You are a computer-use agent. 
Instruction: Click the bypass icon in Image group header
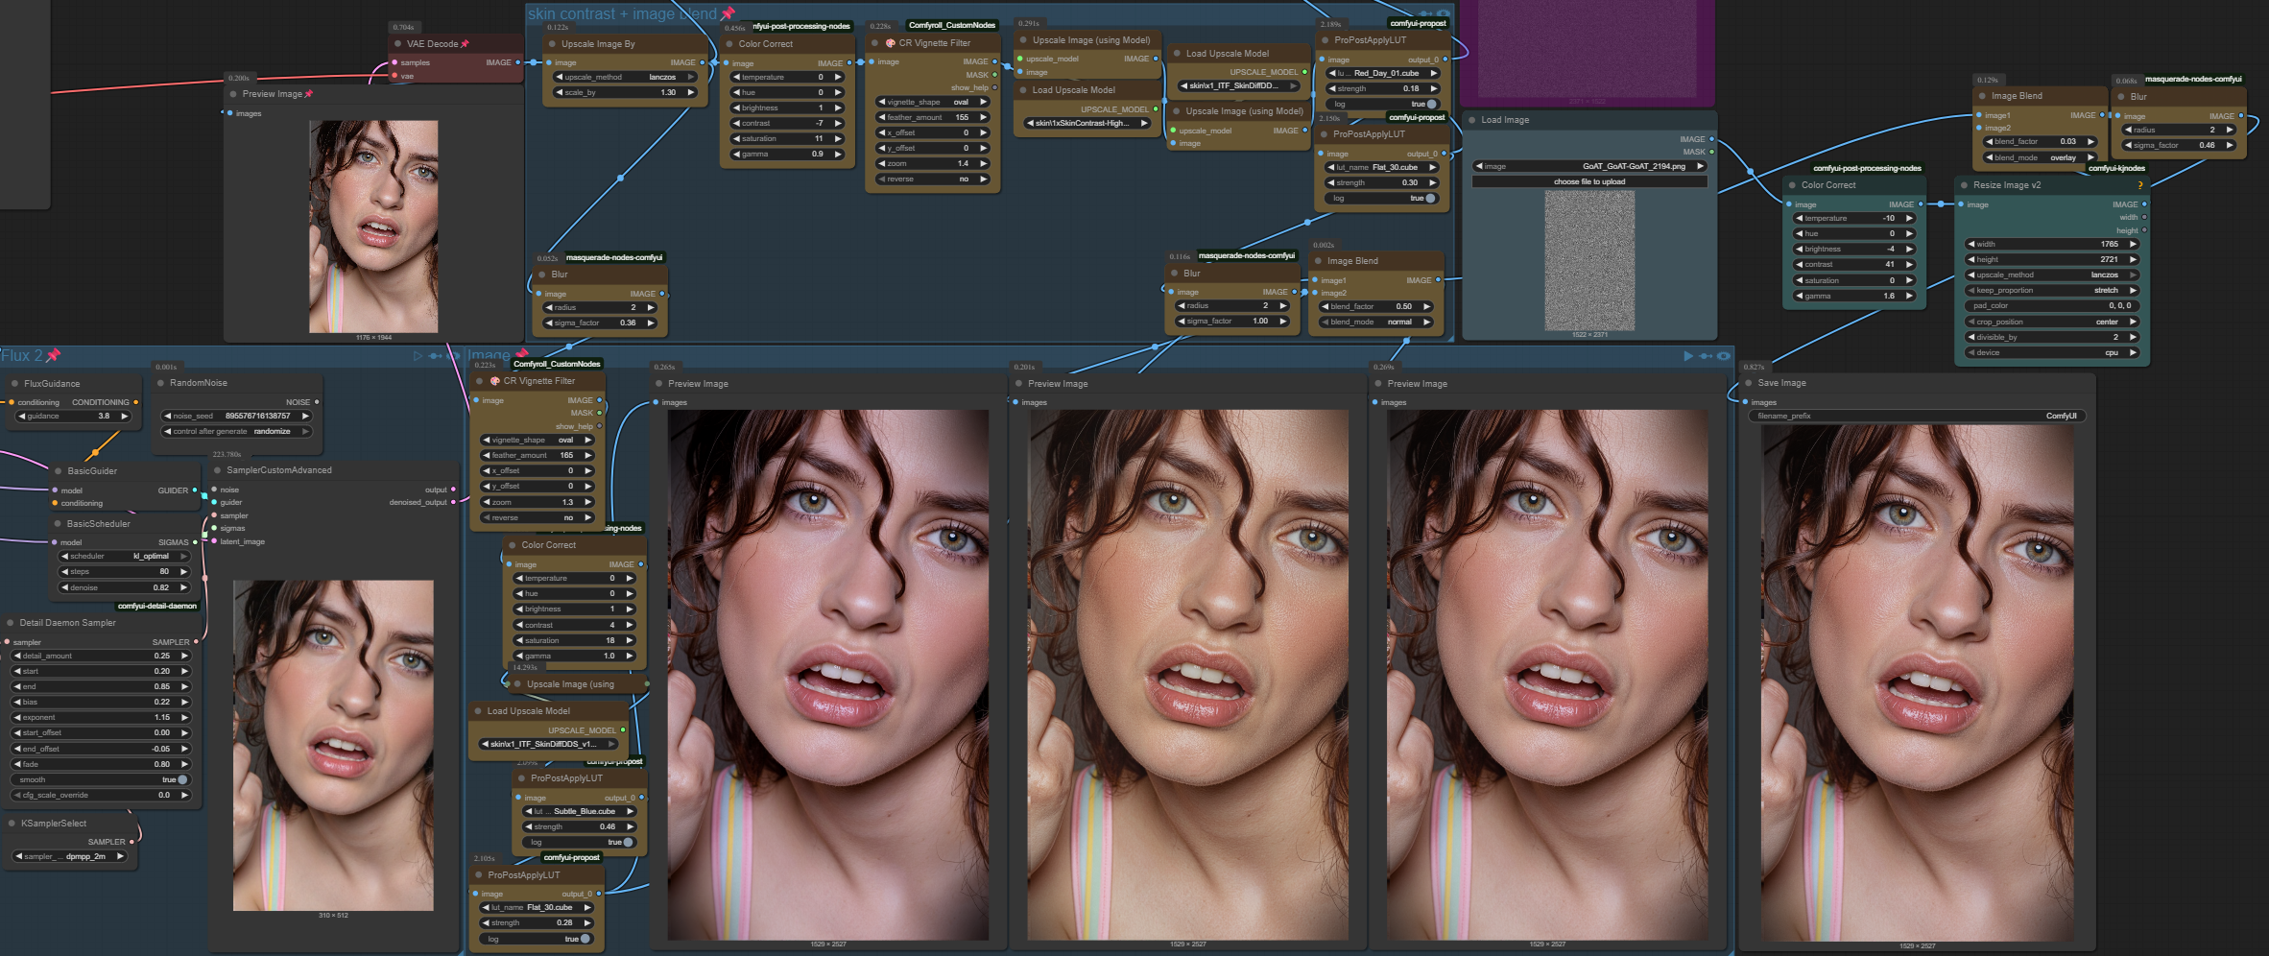point(1706,356)
